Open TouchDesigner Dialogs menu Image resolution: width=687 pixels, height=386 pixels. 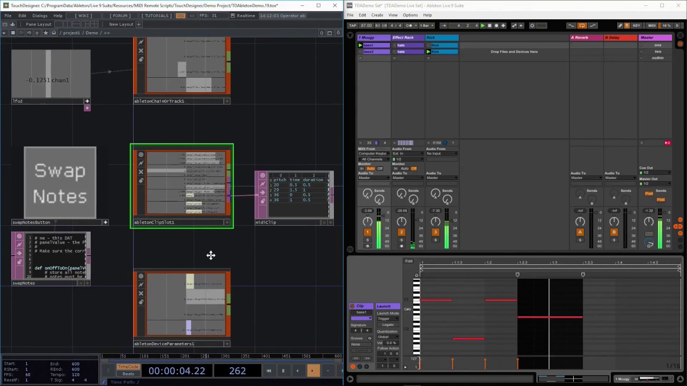click(40, 16)
